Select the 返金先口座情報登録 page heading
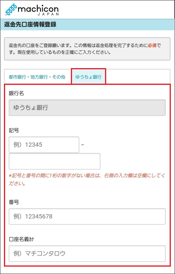This screenshot has height=274, width=175. 30,24
